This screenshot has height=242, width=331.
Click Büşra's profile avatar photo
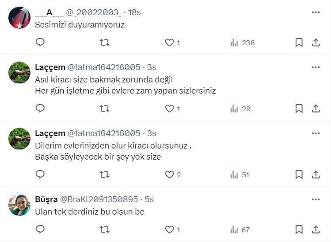[x=19, y=205]
